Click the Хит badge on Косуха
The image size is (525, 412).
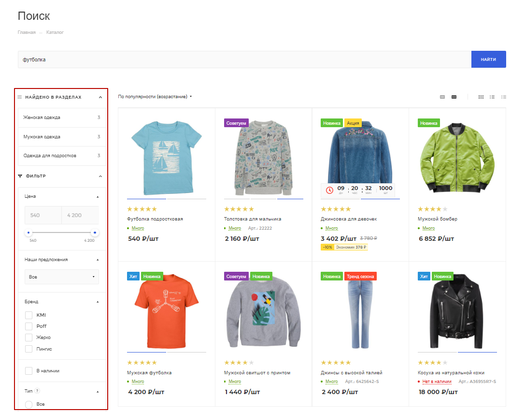point(424,277)
